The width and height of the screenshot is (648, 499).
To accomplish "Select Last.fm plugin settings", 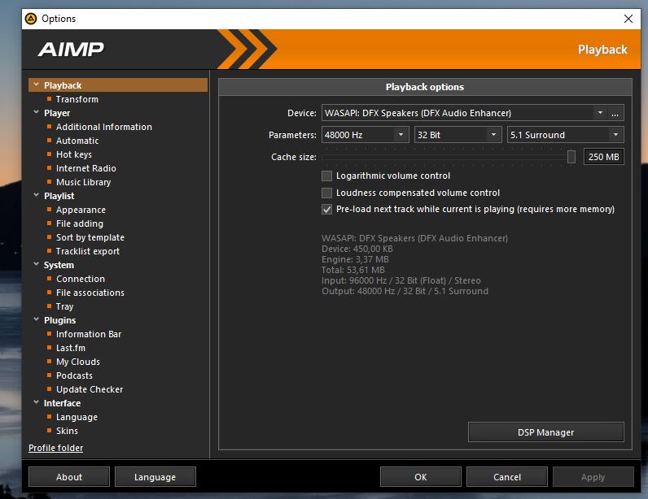I will [x=71, y=348].
